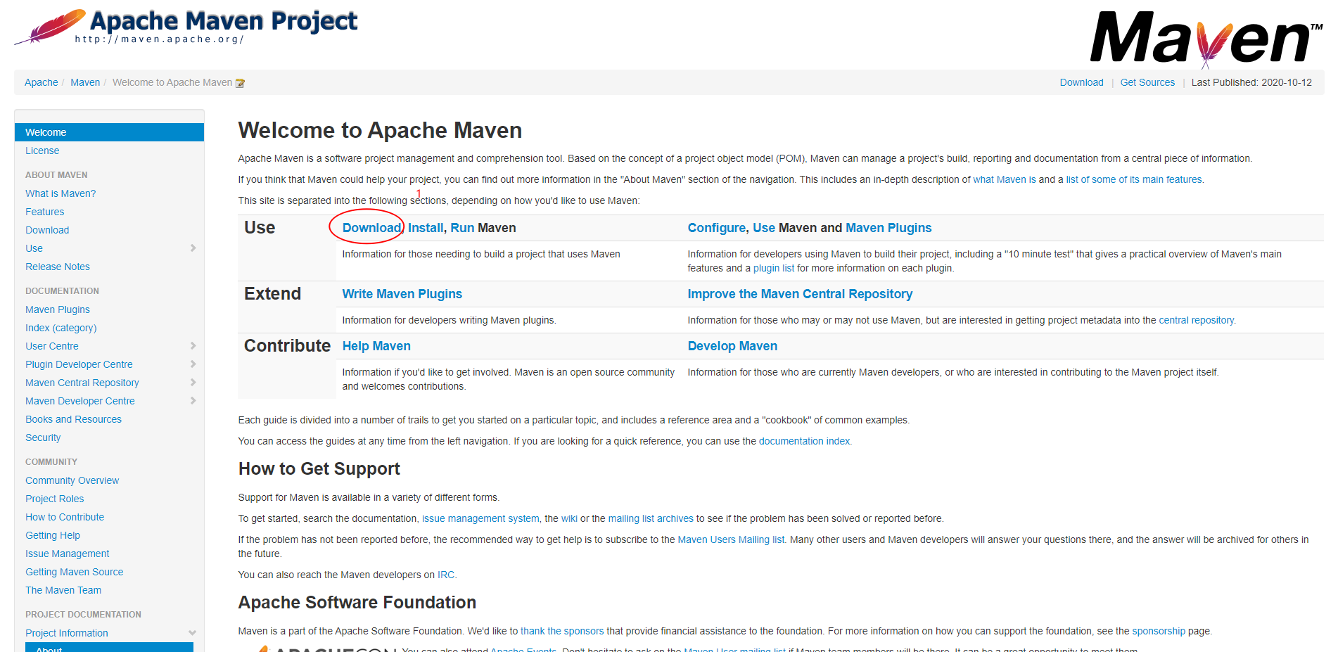Image resolution: width=1338 pixels, height=652 pixels.
Task: Click 'thank the sponsors' link
Action: [x=562, y=631]
